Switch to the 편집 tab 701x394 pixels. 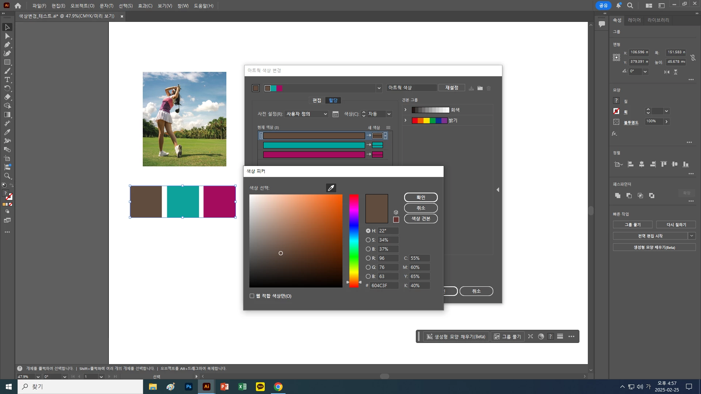click(x=317, y=100)
